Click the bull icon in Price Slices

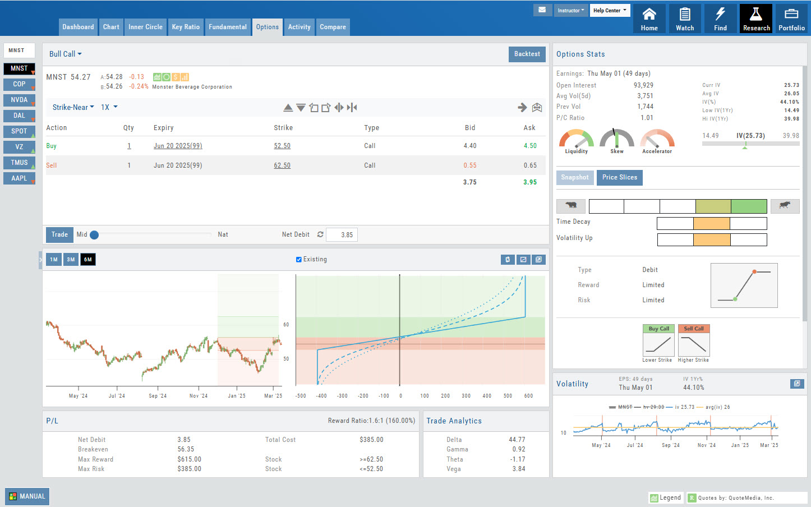click(x=785, y=206)
